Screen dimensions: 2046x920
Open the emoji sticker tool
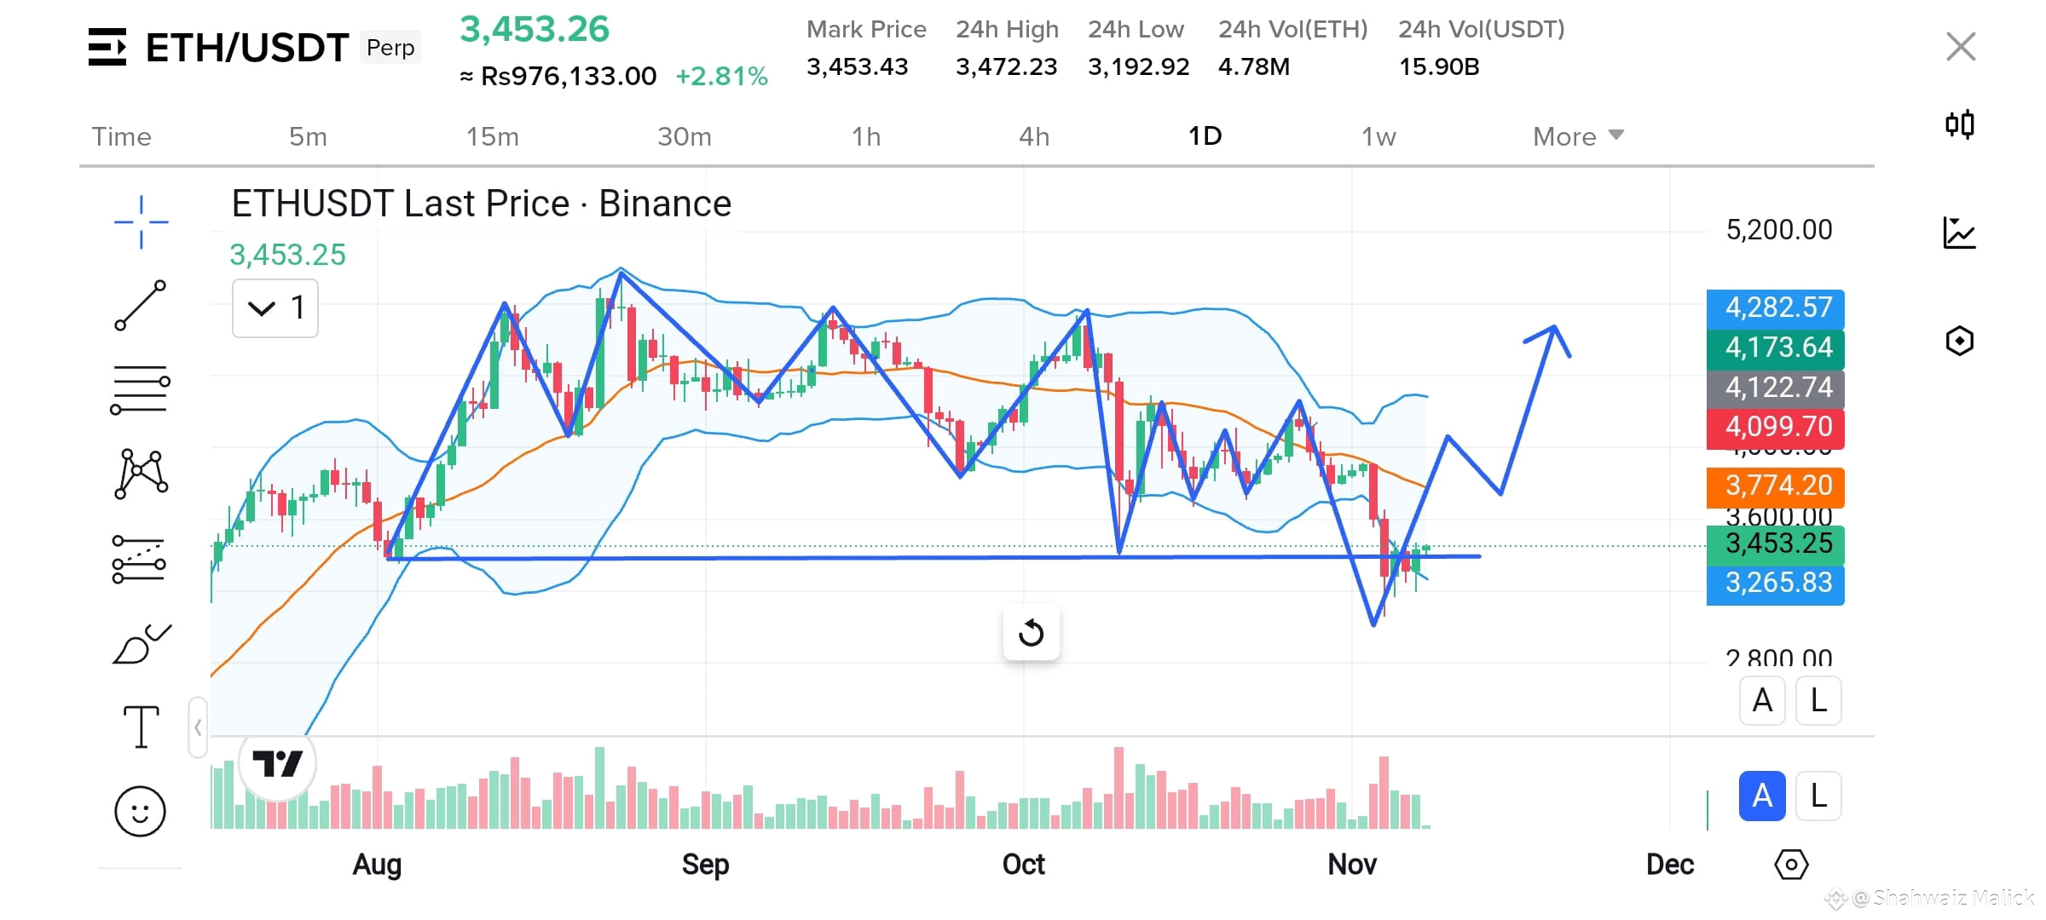(140, 811)
